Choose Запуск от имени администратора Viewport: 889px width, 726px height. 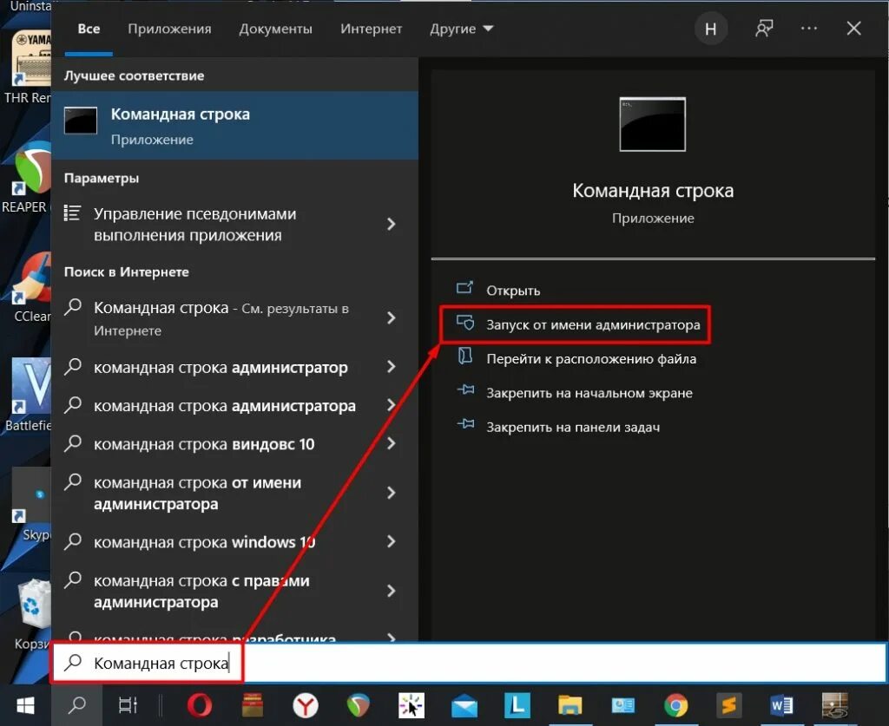click(x=575, y=324)
